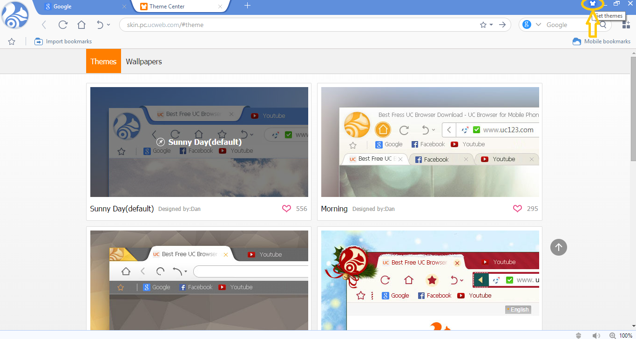
Task: Expand the search engine chevron dropdown
Action: (x=539, y=25)
